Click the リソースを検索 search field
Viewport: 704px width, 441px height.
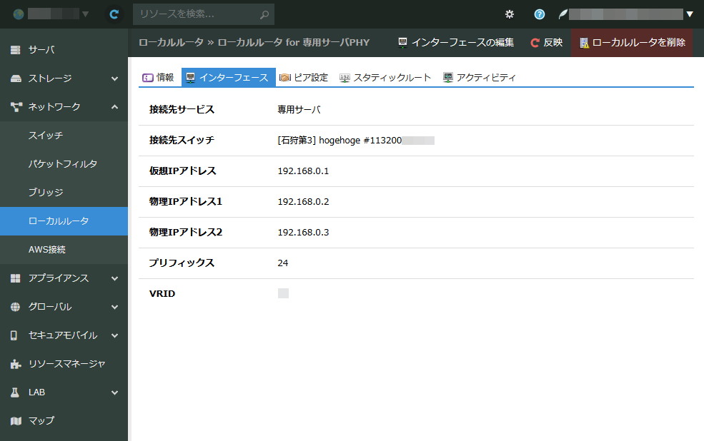[x=204, y=14]
